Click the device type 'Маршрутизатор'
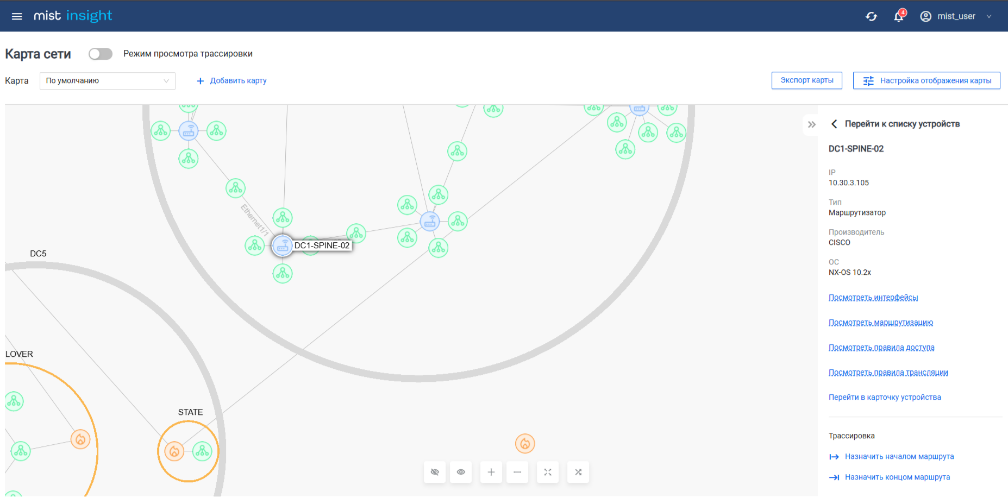 pyautogui.click(x=857, y=212)
